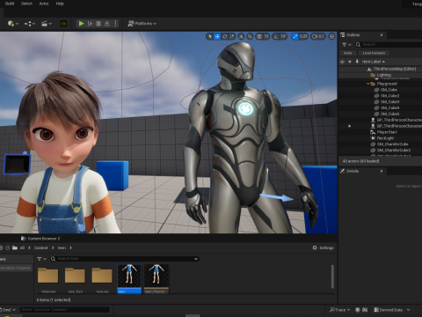Select SM_Cube2 in Outliner

click(x=389, y=96)
